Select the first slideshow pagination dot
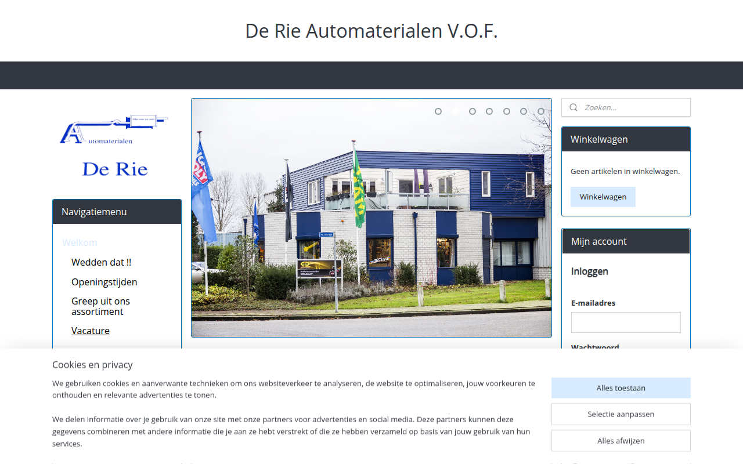743x464 pixels. (438, 111)
